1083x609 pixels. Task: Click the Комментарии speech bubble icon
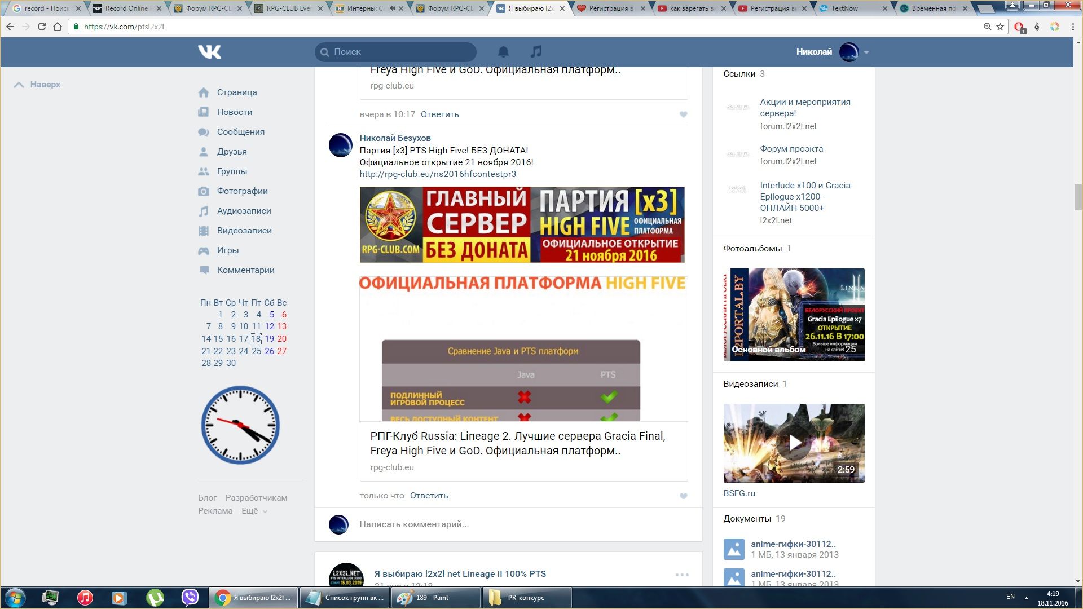point(204,270)
